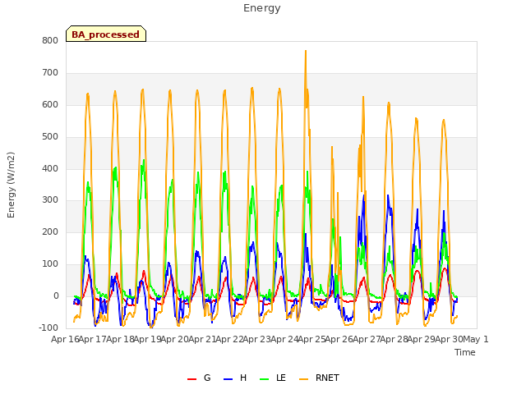The width and height of the screenshot is (526, 394).
Task: Click the Apr 16 x-axis tick label
Action: [65, 339]
